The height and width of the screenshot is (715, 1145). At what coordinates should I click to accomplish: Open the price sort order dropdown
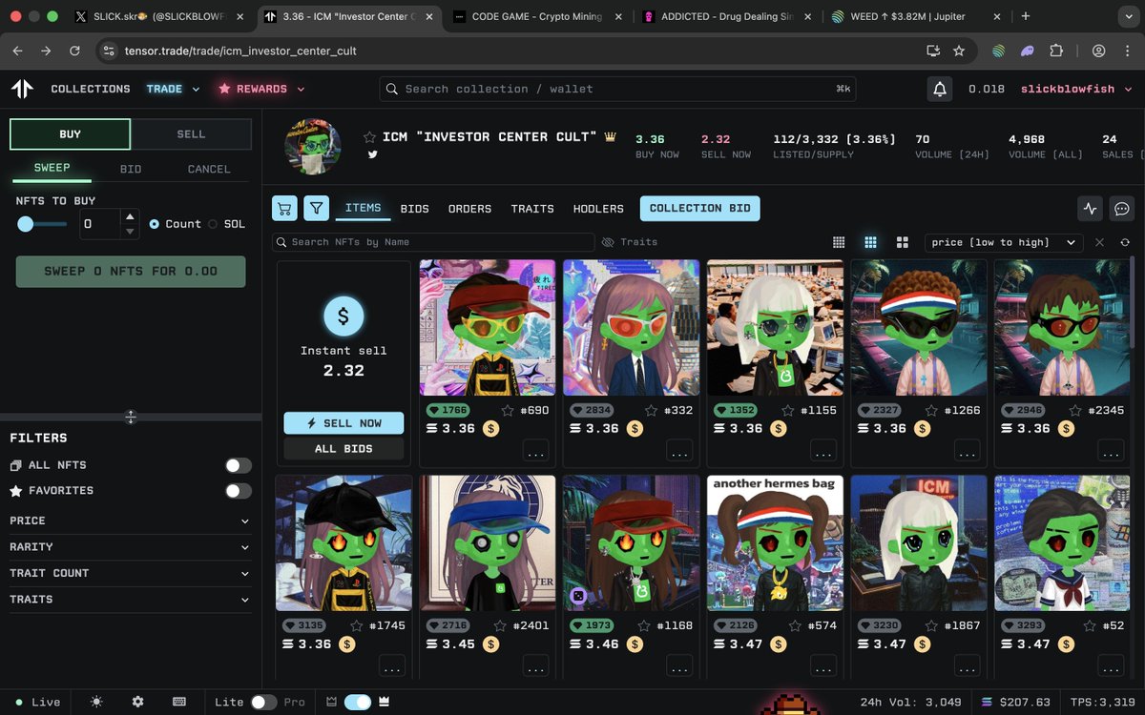1004,242
